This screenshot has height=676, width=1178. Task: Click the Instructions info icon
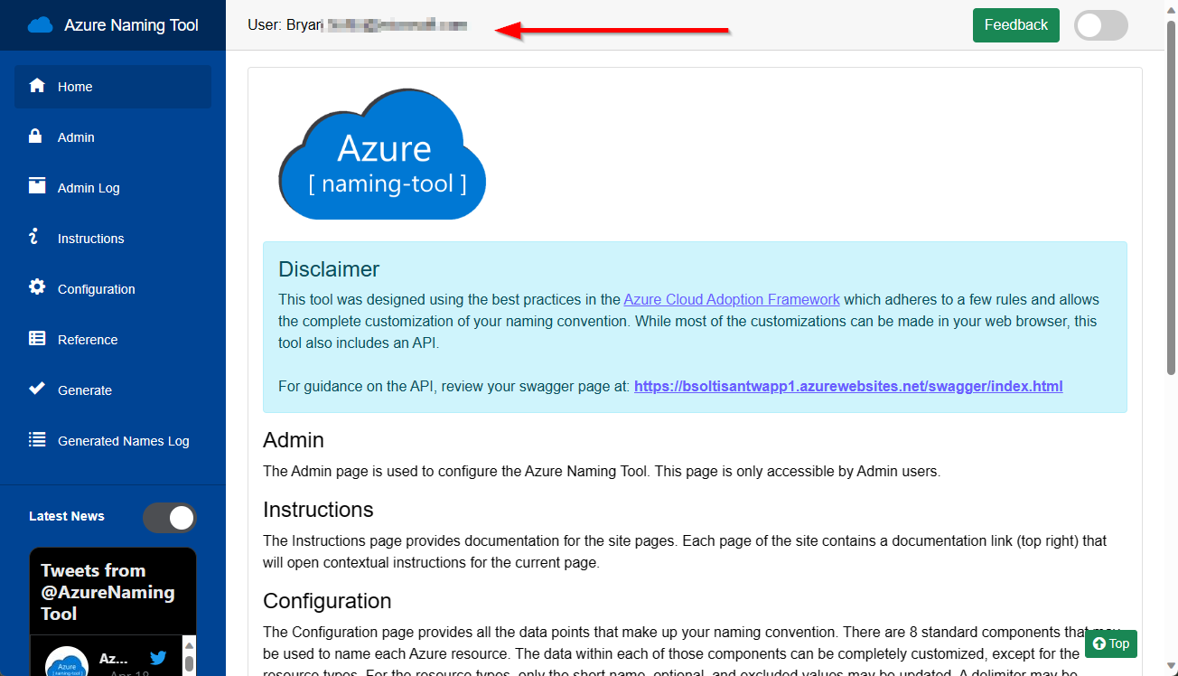(34, 237)
